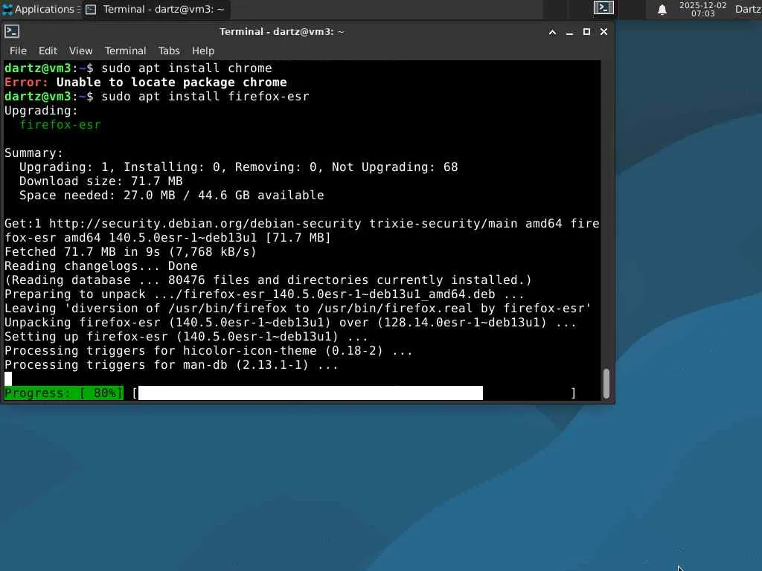The width and height of the screenshot is (762, 571).
Task: Select the Terminal taskbar button in top panel
Action: (156, 9)
